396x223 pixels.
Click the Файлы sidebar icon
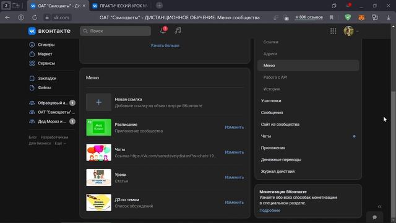(32, 87)
